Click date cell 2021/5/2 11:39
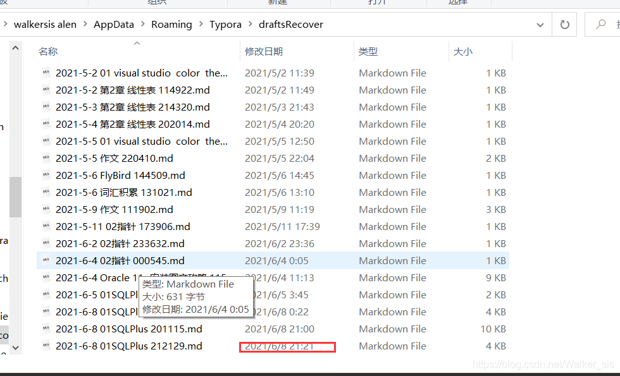Image resolution: width=620 pixels, height=376 pixels. (x=280, y=73)
